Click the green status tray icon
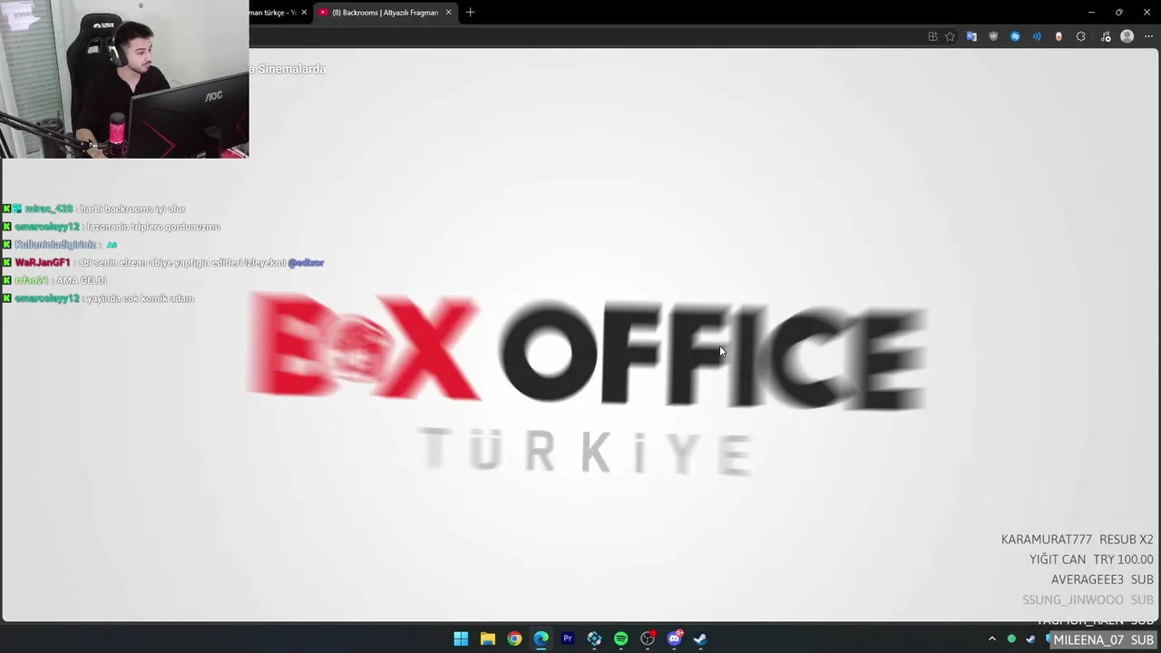1161x653 pixels. click(1011, 639)
